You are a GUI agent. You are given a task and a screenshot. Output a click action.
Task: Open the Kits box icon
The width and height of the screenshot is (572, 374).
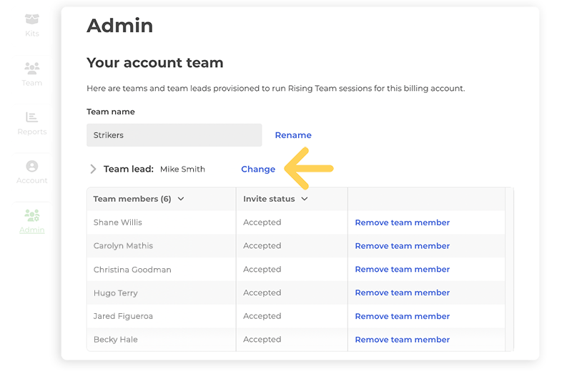pyautogui.click(x=31, y=19)
